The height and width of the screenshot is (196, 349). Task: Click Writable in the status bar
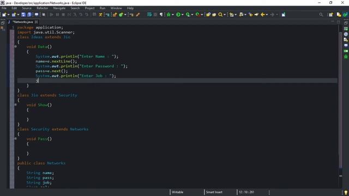177,192
